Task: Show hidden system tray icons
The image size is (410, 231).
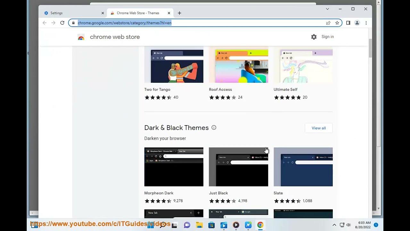Action: (x=334, y=225)
